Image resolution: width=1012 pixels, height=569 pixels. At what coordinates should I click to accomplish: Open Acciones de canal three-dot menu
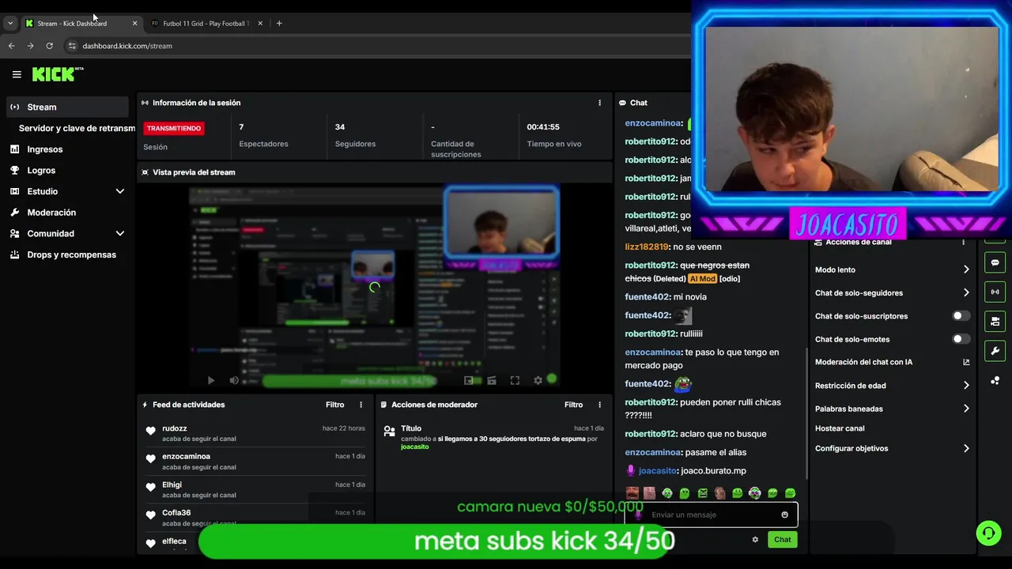click(963, 242)
